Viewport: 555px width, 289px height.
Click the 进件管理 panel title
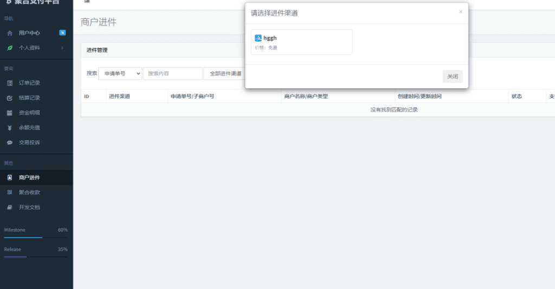(x=97, y=50)
